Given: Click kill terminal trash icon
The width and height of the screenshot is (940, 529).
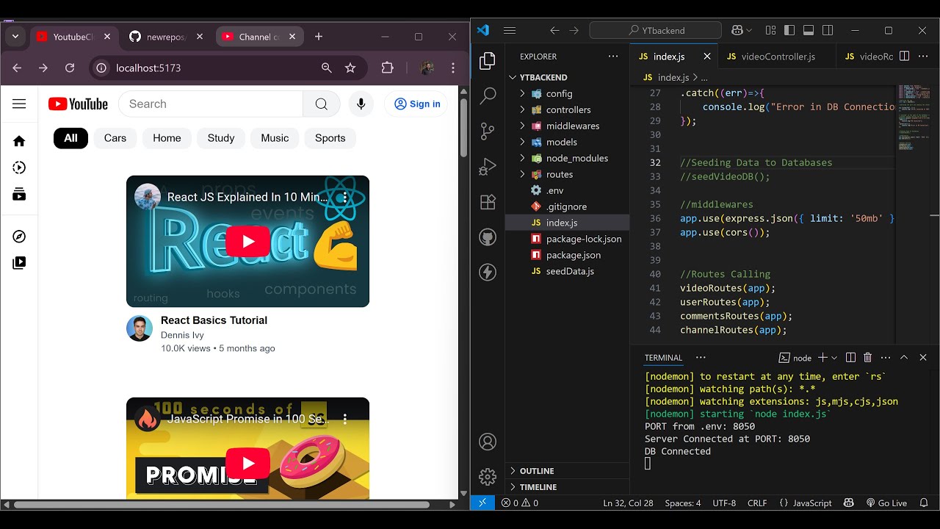Looking at the screenshot, I should [x=867, y=358].
